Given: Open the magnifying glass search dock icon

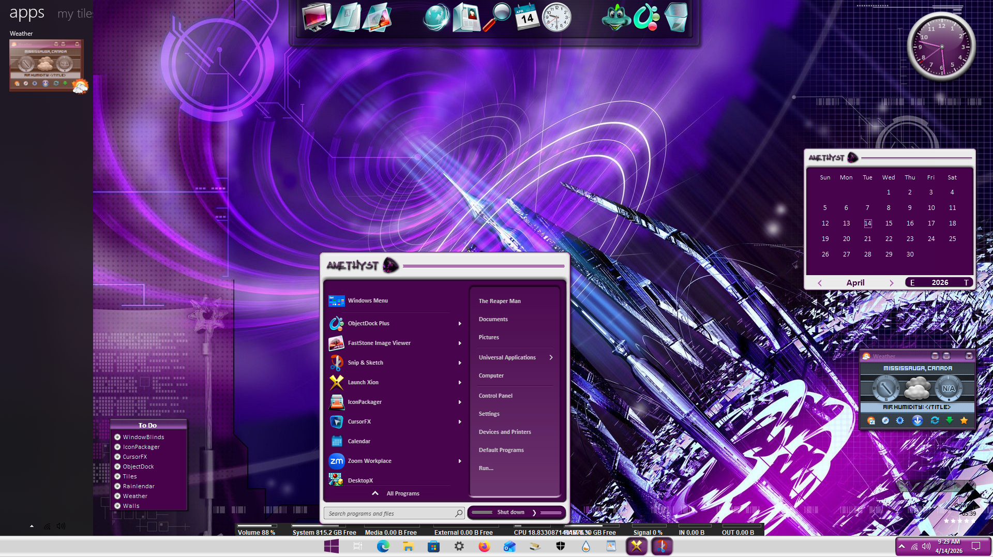Looking at the screenshot, I should 497,18.
